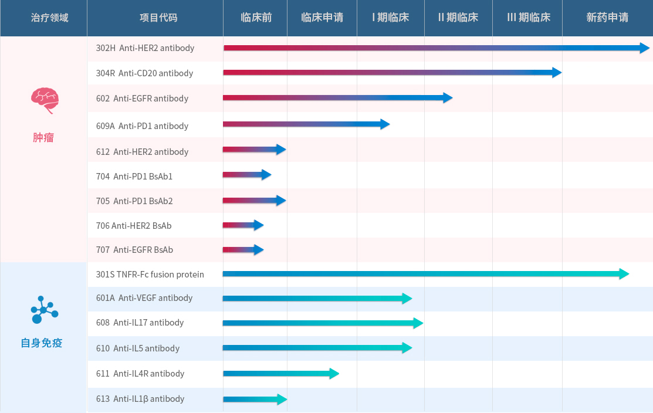Select project 613 Anti-IL1β antibody
The width and height of the screenshot is (653, 413).
[140, 399]
